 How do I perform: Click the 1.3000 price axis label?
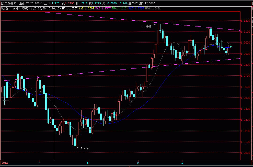[246, 43]
